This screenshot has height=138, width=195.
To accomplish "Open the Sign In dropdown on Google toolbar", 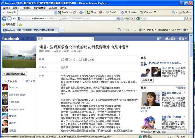I will pyautogui.click(x=185, y=12).
